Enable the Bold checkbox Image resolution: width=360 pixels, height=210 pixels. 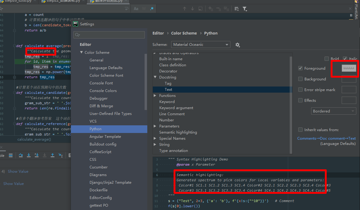[327, 59]
